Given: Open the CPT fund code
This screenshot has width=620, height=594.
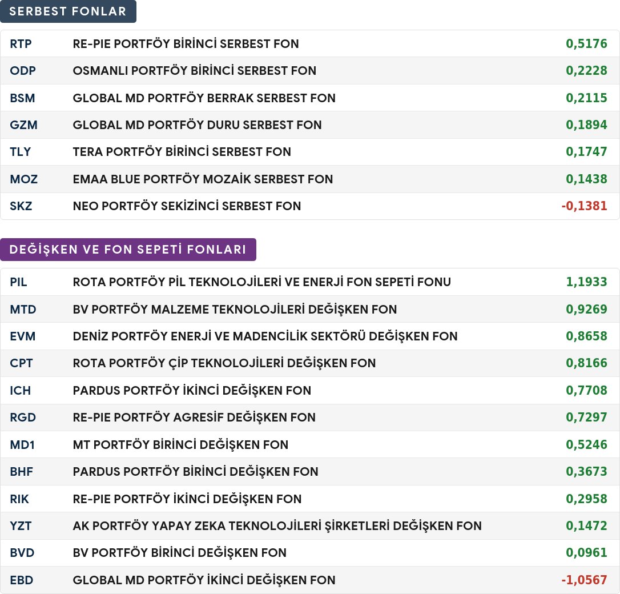Looking at the screenshot, I should coord(21,363).
